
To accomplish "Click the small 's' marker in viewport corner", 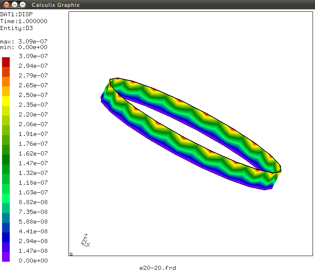I will click(71, 254).
